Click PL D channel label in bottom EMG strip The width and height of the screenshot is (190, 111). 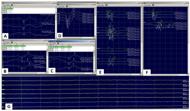point(3,81)
